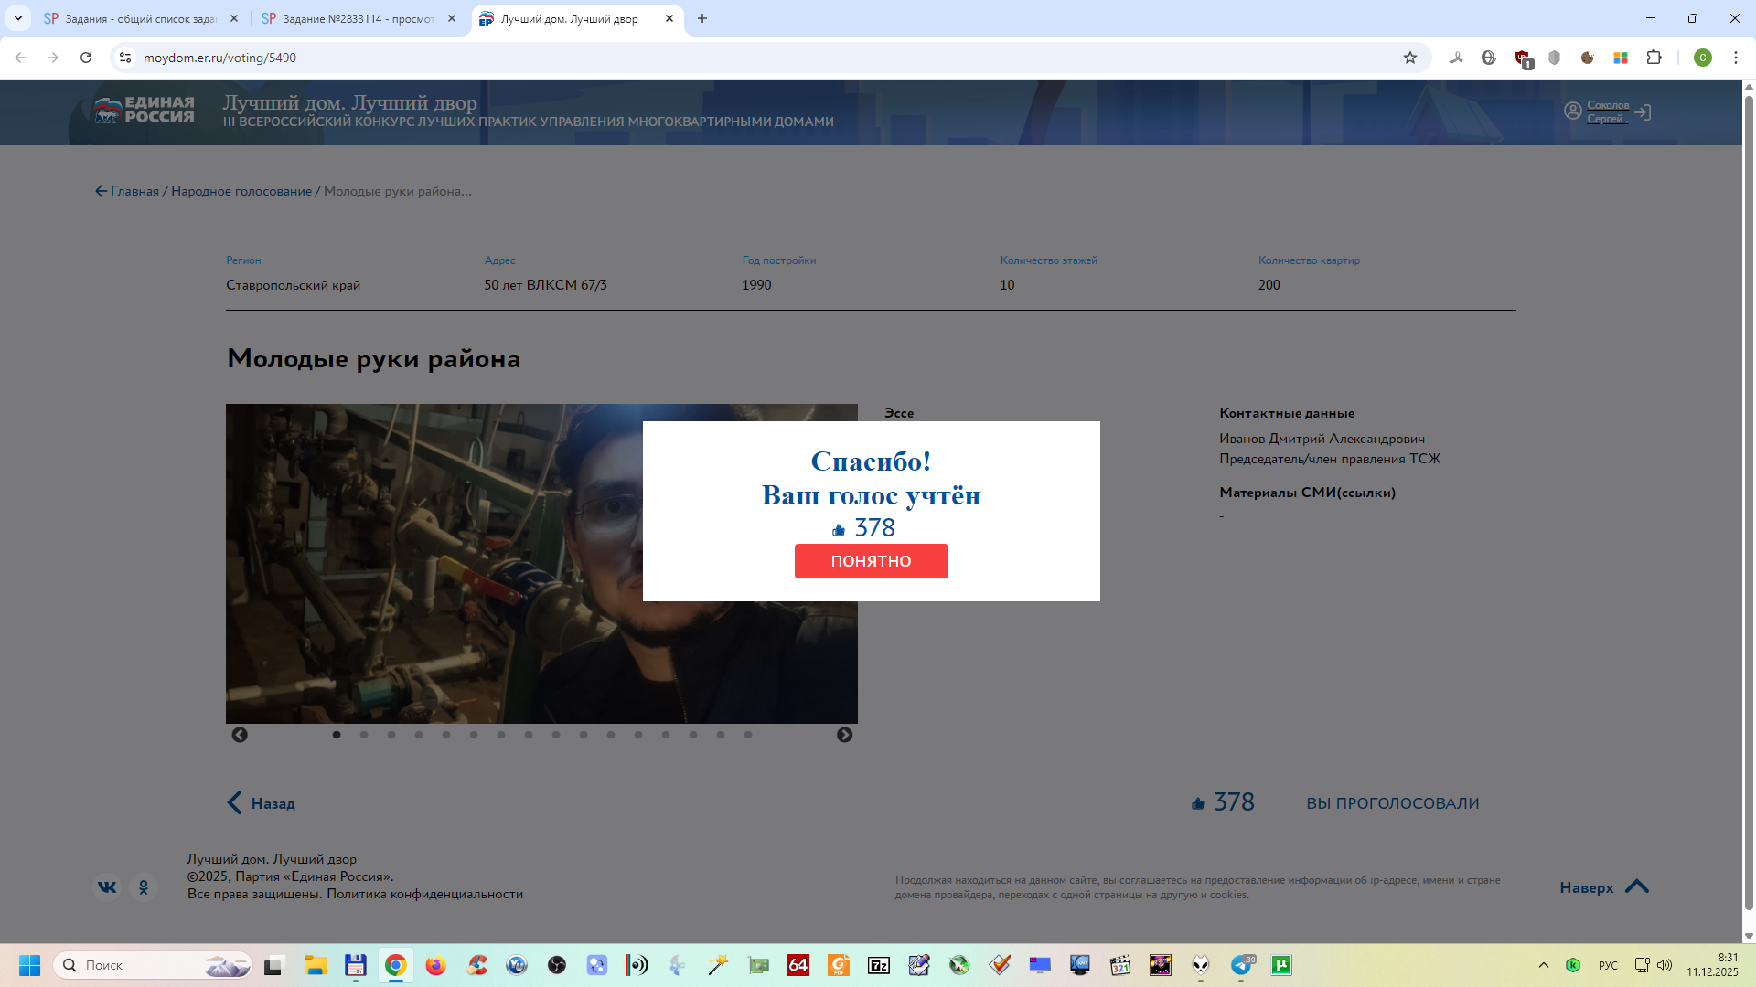Select the second gallery dot indicator
1756x987 pixels.
coord(364,735)
